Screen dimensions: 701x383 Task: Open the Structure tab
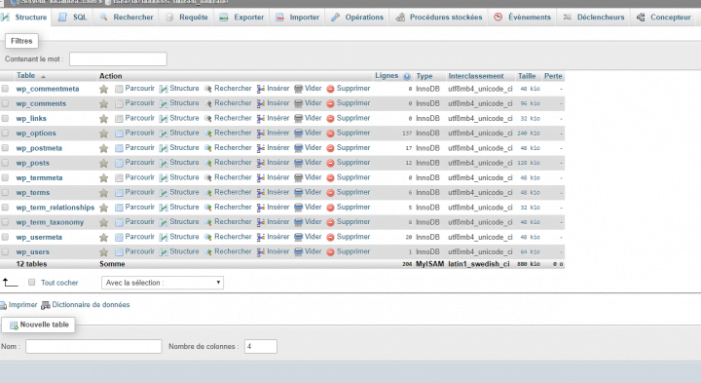(x=25, y=17)
